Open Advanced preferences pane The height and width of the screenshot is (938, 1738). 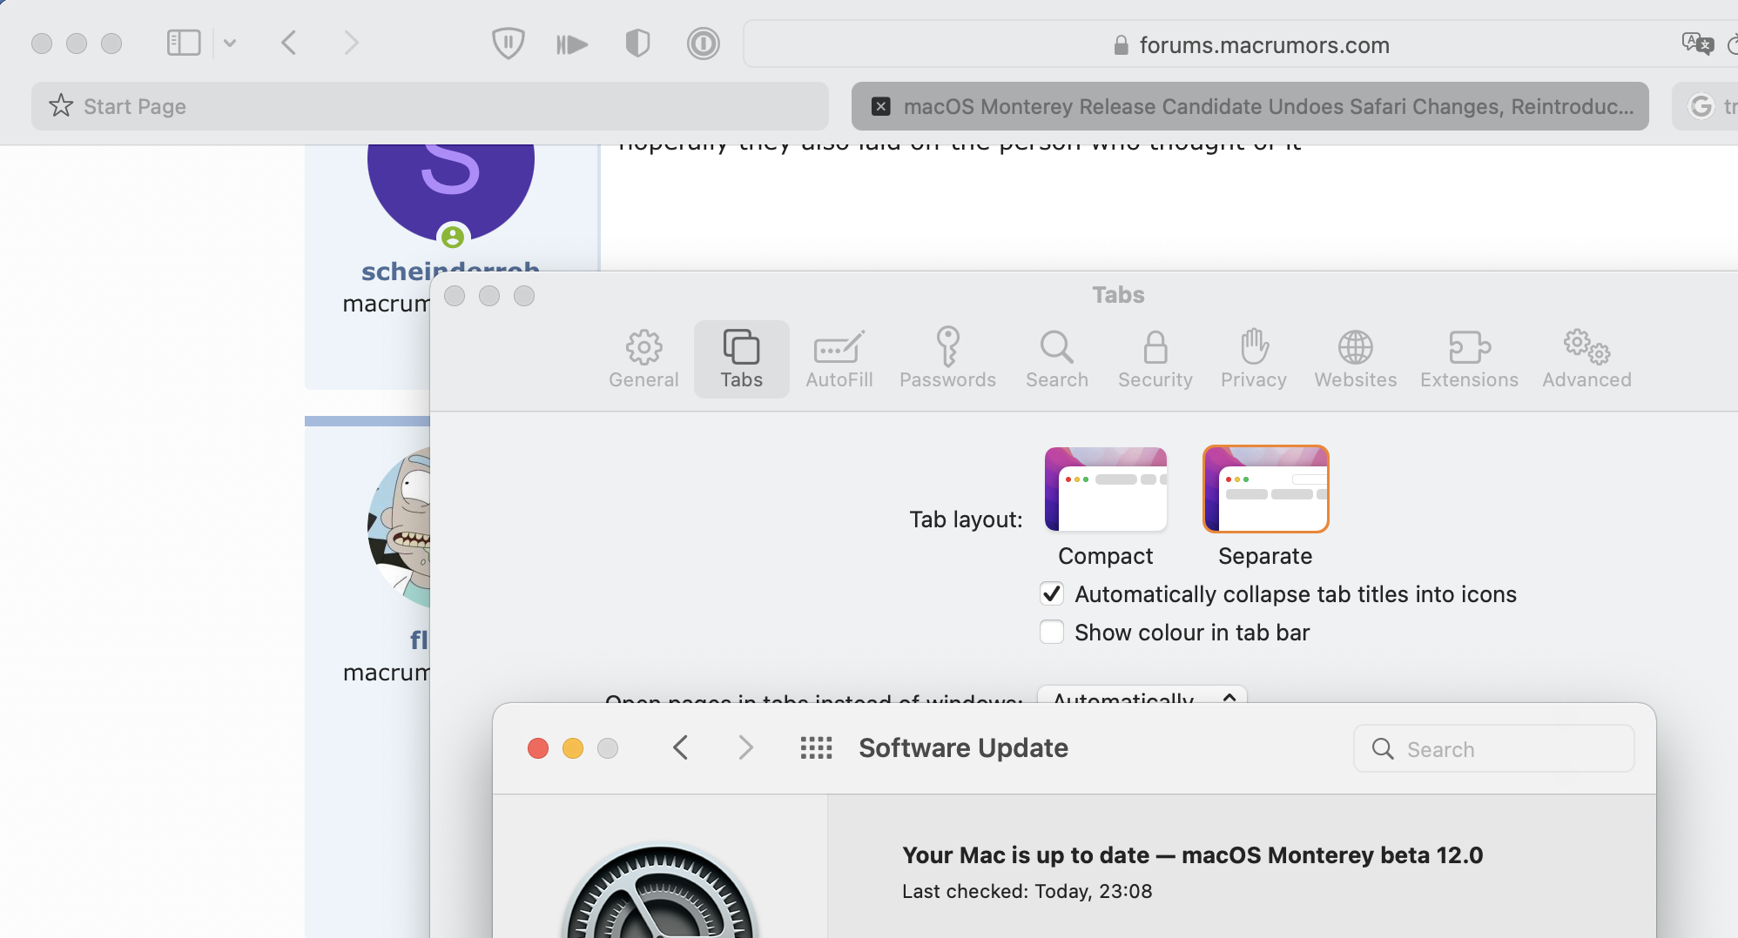tap(1586, 359)
